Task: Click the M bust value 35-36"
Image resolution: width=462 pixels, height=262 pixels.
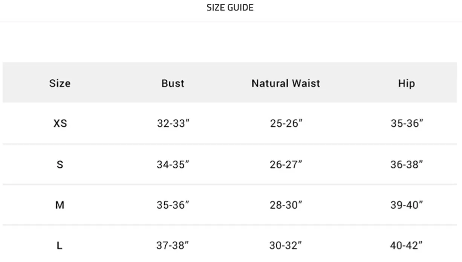Action: point(173,205)
